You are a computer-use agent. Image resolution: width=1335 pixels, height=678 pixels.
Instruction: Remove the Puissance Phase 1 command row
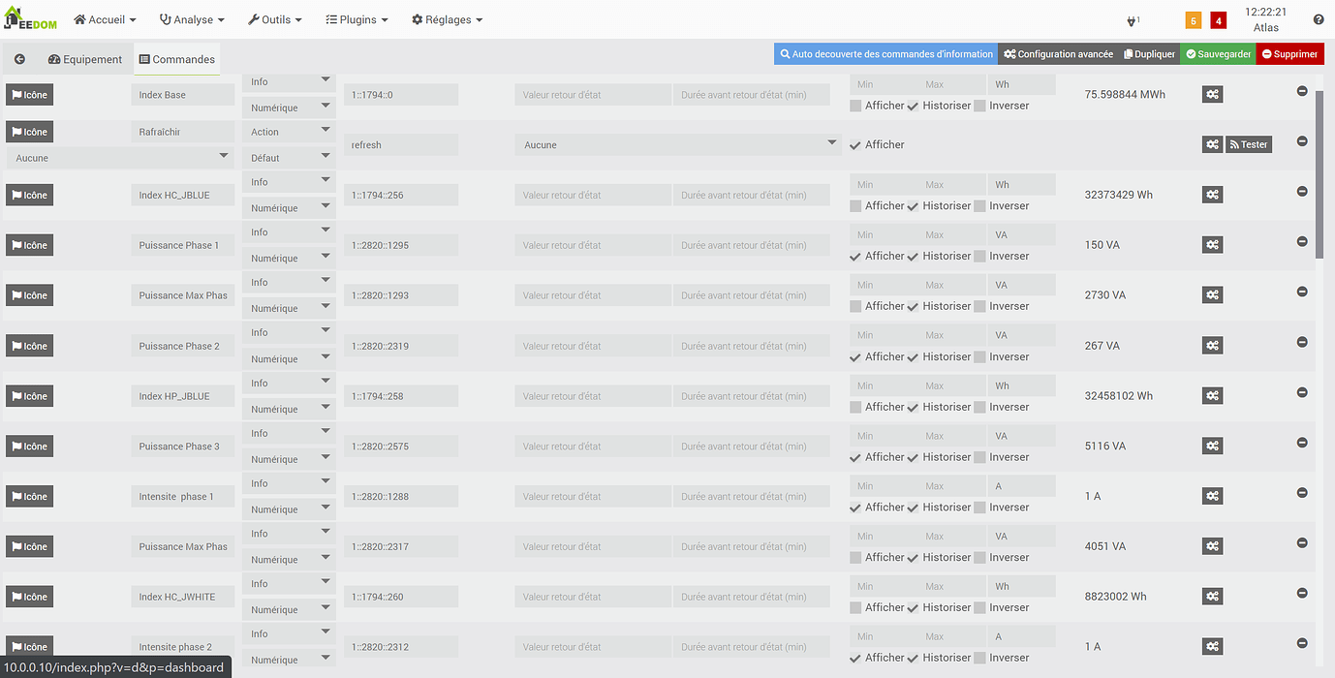pos(1302,241)
